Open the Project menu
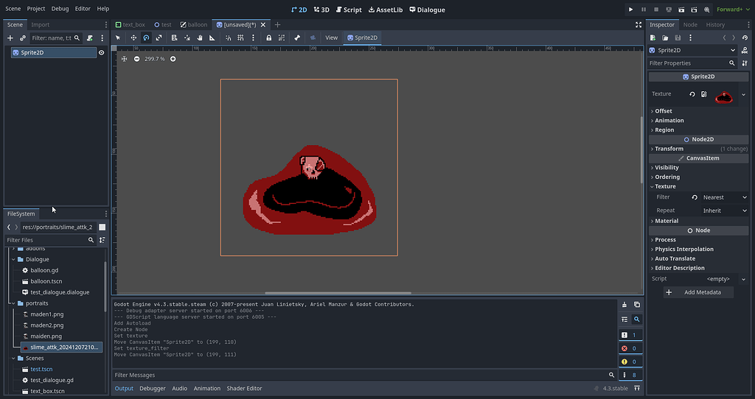755x399 pixels. coord(36,9)
